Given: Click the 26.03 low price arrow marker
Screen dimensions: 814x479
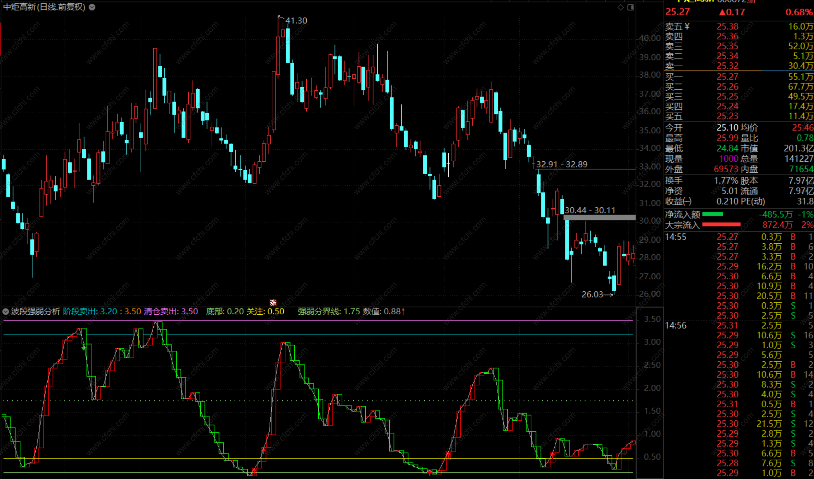Looking at the screenshot, I should (608, 295).
